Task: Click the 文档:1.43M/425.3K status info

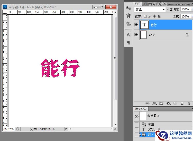Action: point(42,129)
